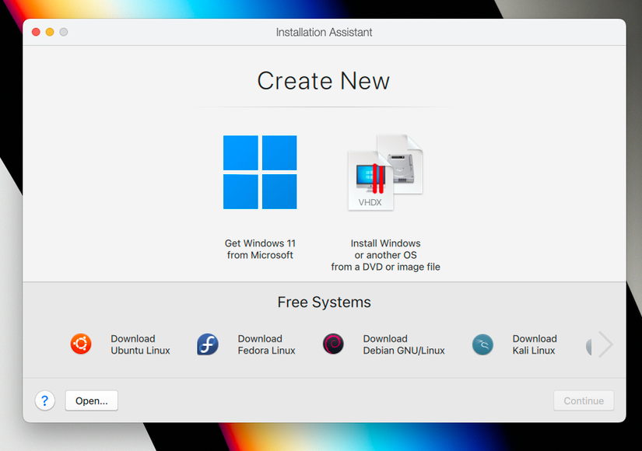
Task: Click the orange Ubuntu logo
Action: 81,344
